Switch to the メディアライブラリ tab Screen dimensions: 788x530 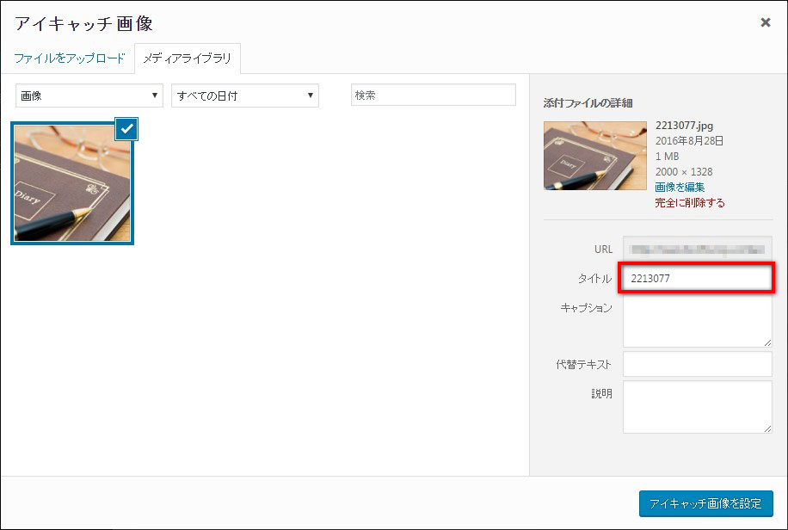pos(186,59)
